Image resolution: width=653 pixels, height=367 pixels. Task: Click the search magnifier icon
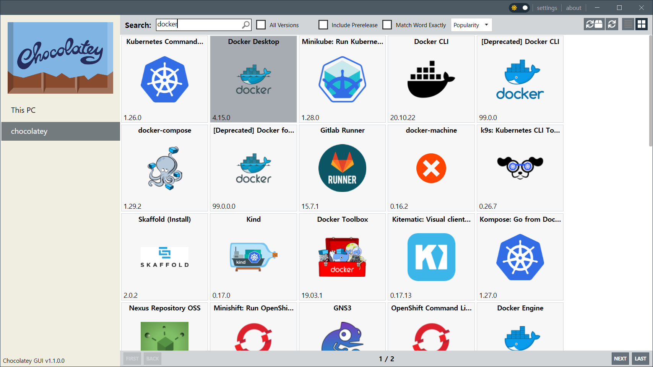click(246, 25)
